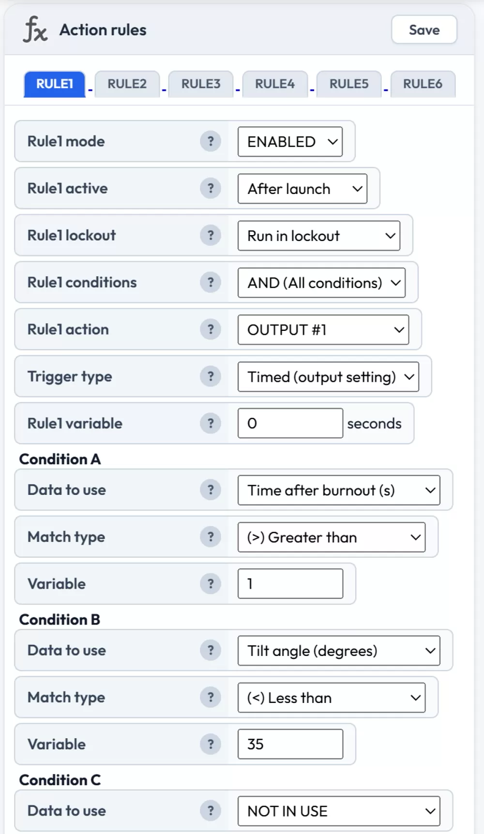
Task: Select the RULE6 tab
Action: 423,84
